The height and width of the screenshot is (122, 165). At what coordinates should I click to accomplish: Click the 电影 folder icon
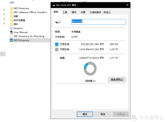click(x=11, y=16)
